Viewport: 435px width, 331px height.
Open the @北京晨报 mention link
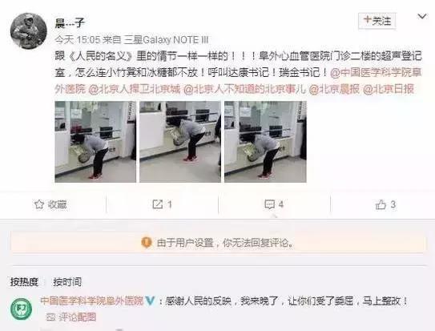click(334, 89)
